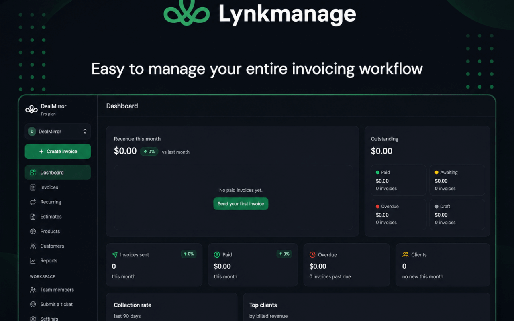Click the 'Pro plan' label

tap(48, 114)
